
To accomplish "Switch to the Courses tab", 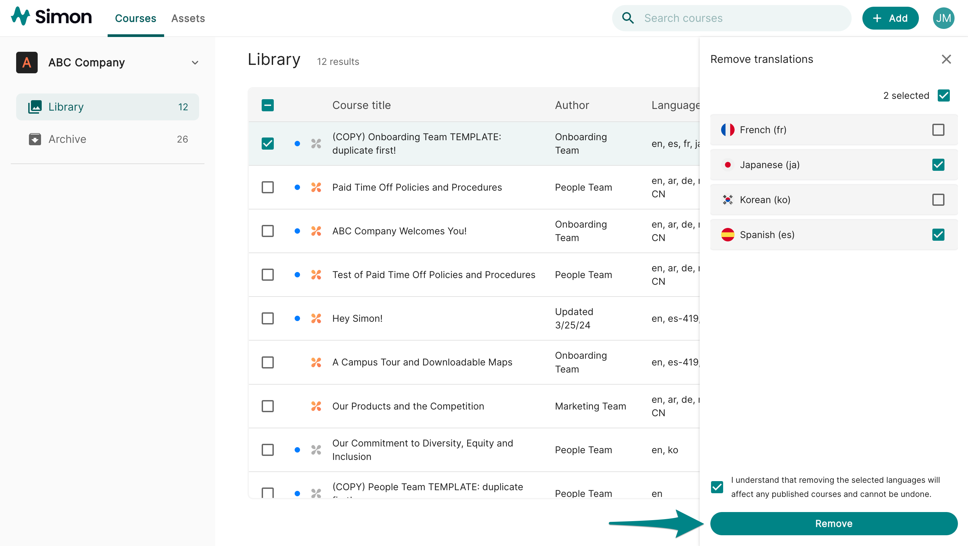I will (135, 18).
